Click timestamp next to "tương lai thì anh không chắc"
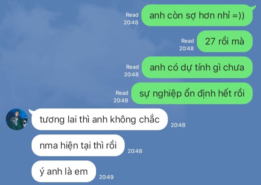The width and height of the screenshot is (261, 185). pyautogui.click(x=178, y=125)
